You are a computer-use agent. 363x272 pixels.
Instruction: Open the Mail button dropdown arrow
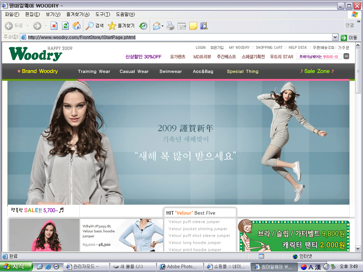tap(162, 25)
